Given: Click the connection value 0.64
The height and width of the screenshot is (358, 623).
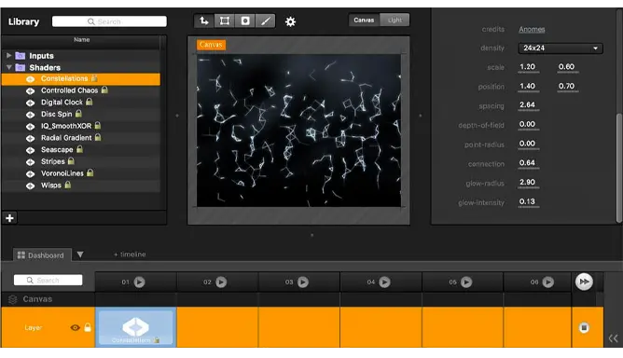Looking at the screenshot, I should (527, 163).
